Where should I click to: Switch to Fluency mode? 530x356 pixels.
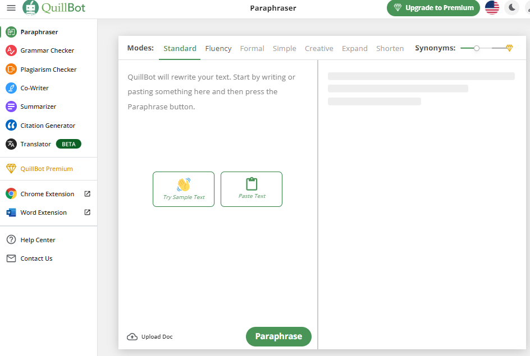(218, 49)
